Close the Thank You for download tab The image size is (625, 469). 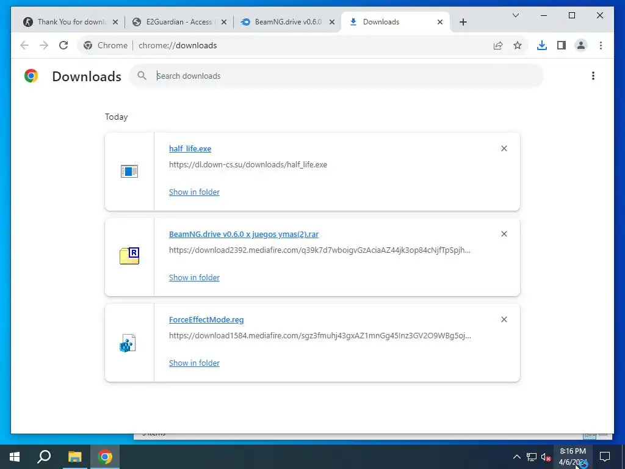click(x=115, y=22)
